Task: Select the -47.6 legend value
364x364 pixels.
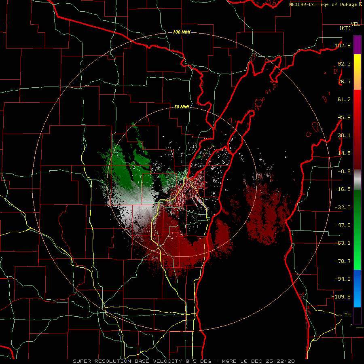Action: pos(343,225)
